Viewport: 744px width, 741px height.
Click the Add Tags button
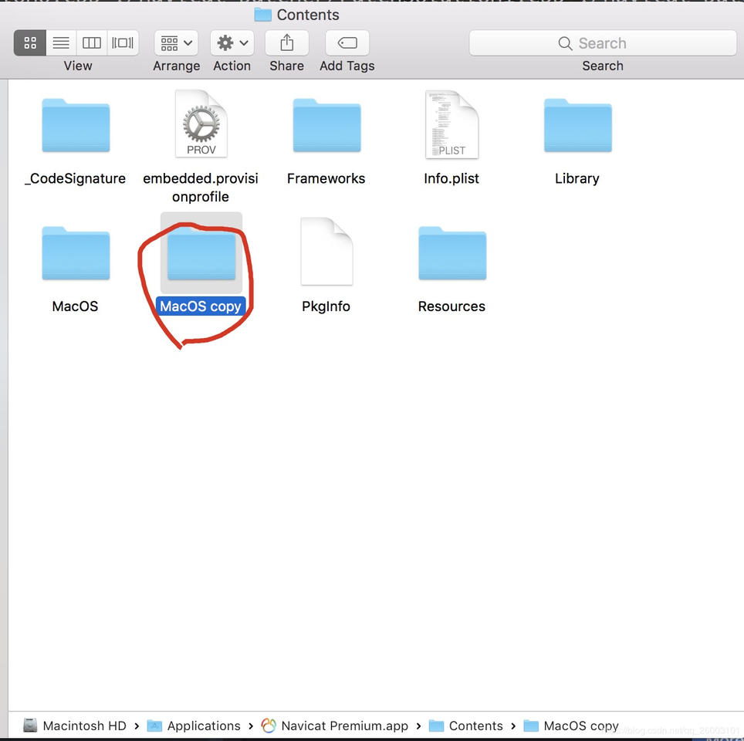(347, 43)
